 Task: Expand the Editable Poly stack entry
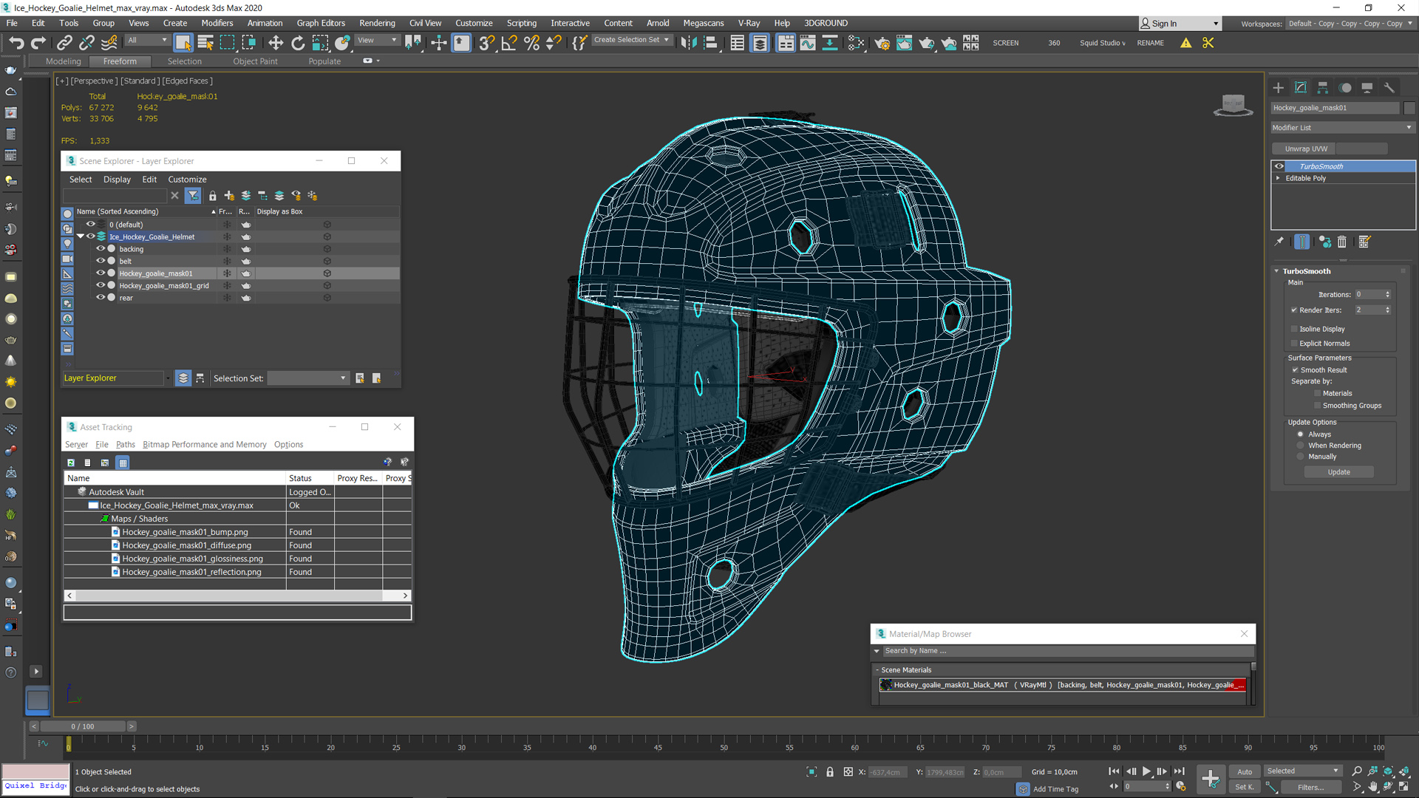[1278, 178]
